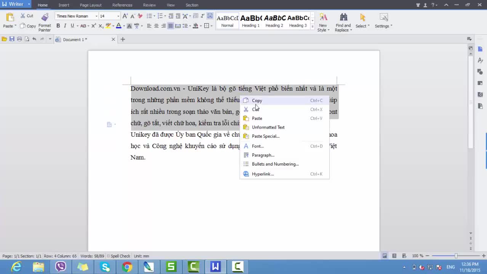Image resolution: width=487 pixels, height=274 pixels.
Task: Open Chrome from the taskbar
Action: pos(127,267)
